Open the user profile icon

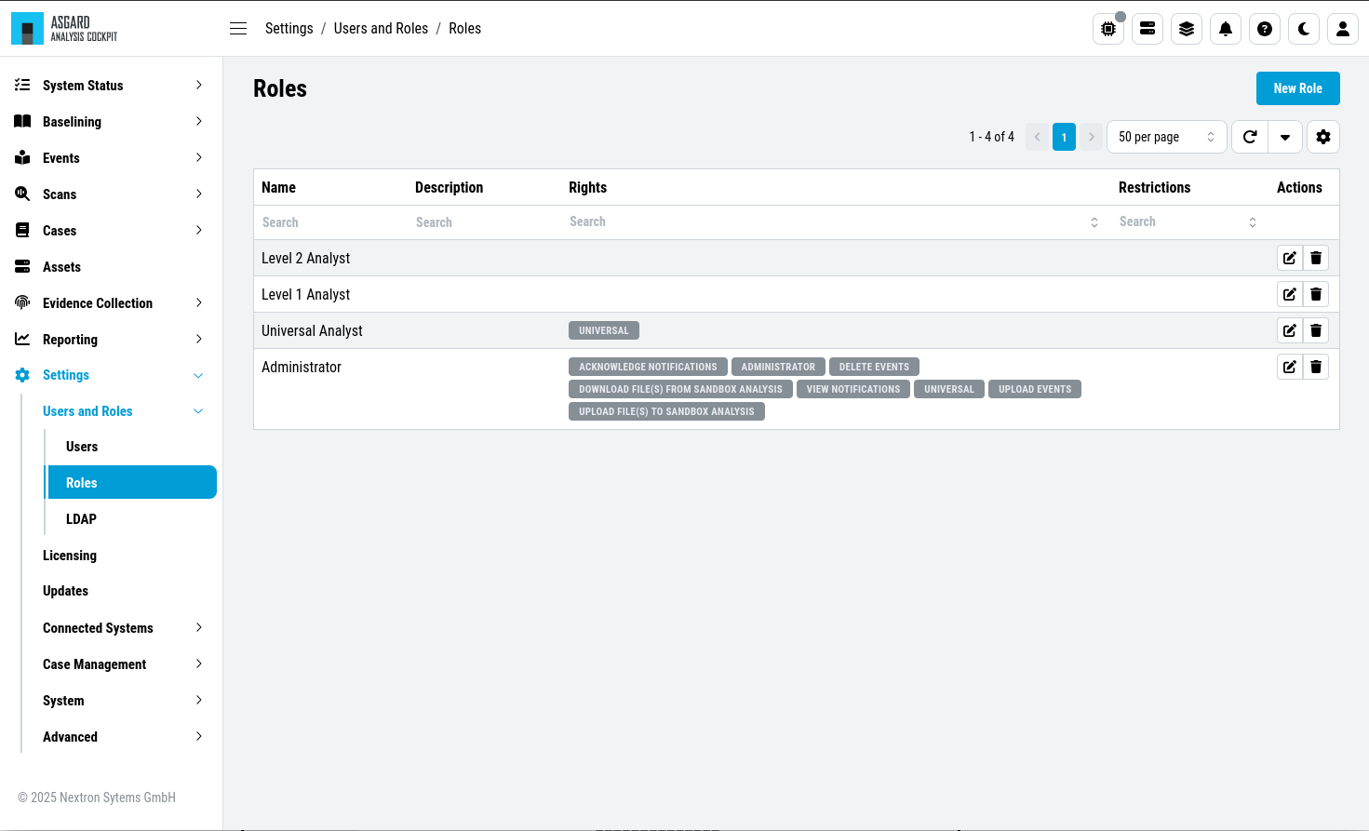1343,29
